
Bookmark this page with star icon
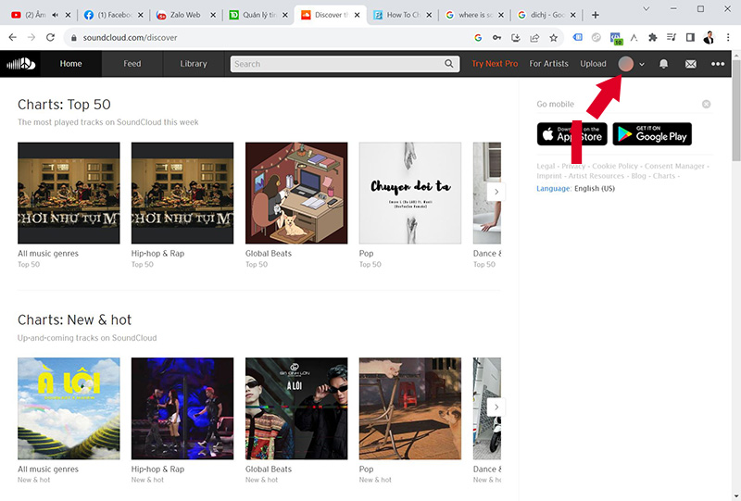(554, 38)
